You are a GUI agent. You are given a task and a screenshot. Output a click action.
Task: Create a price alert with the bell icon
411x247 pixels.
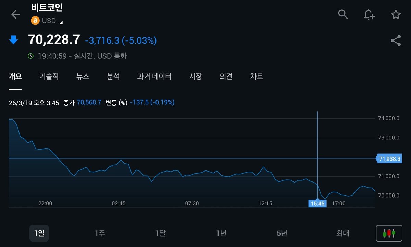[x=369, y=14]
